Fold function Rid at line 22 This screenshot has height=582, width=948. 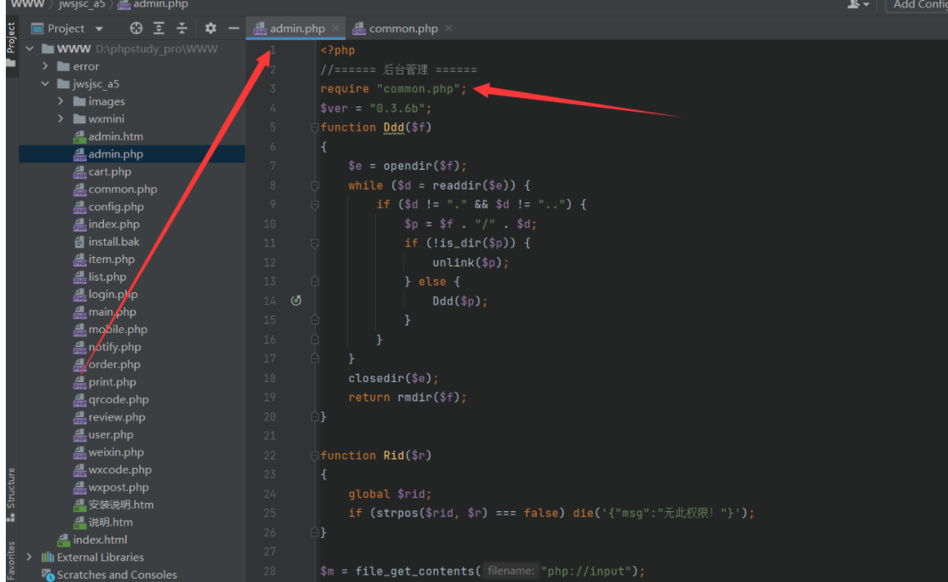coord(314,455)
